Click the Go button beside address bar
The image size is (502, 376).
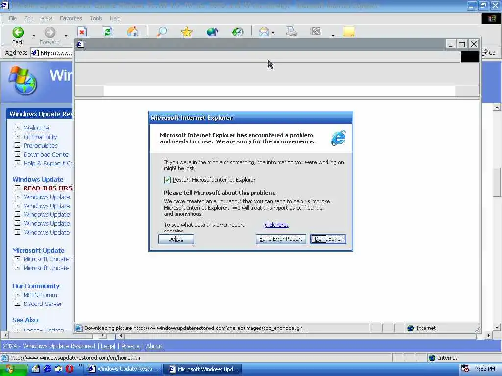pyautogui.click(x=489, y=53)
